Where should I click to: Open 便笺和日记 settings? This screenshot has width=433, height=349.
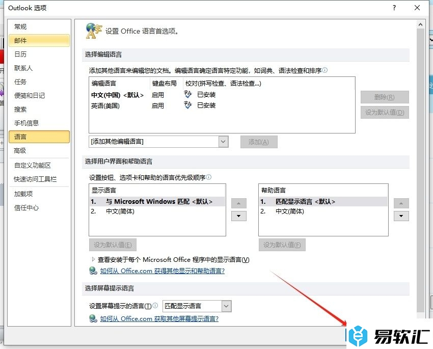[39, 96]
